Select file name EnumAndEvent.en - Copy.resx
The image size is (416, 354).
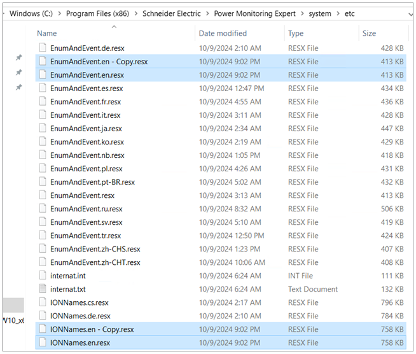click(x=99, y=62)
